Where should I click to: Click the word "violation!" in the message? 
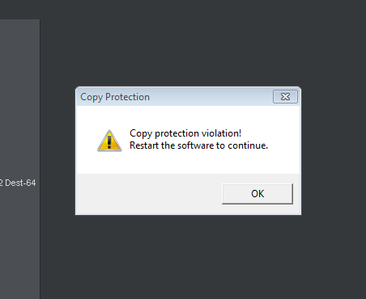[x=222, y=133]
